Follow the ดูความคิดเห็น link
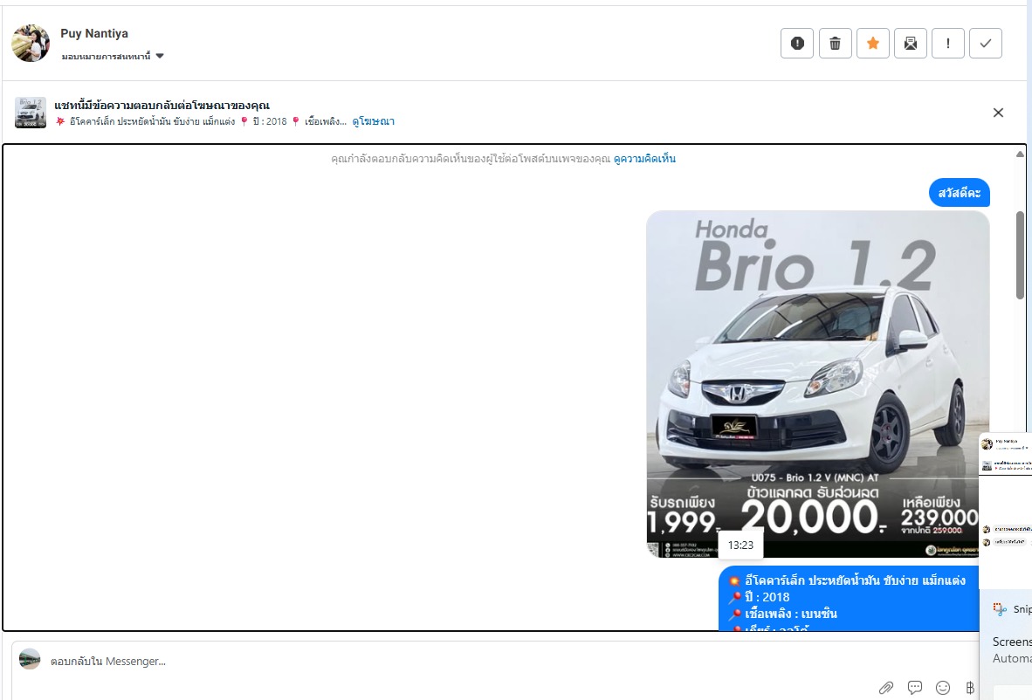 644,159
